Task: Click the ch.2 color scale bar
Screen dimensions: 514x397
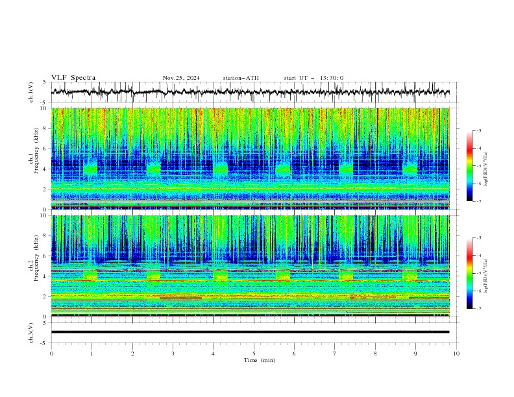Action: (469, 273)
